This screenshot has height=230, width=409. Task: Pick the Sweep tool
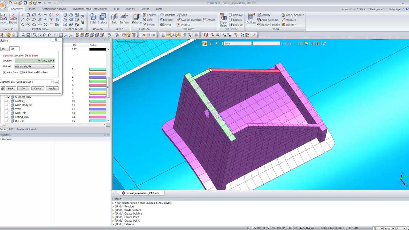point(149,25)
